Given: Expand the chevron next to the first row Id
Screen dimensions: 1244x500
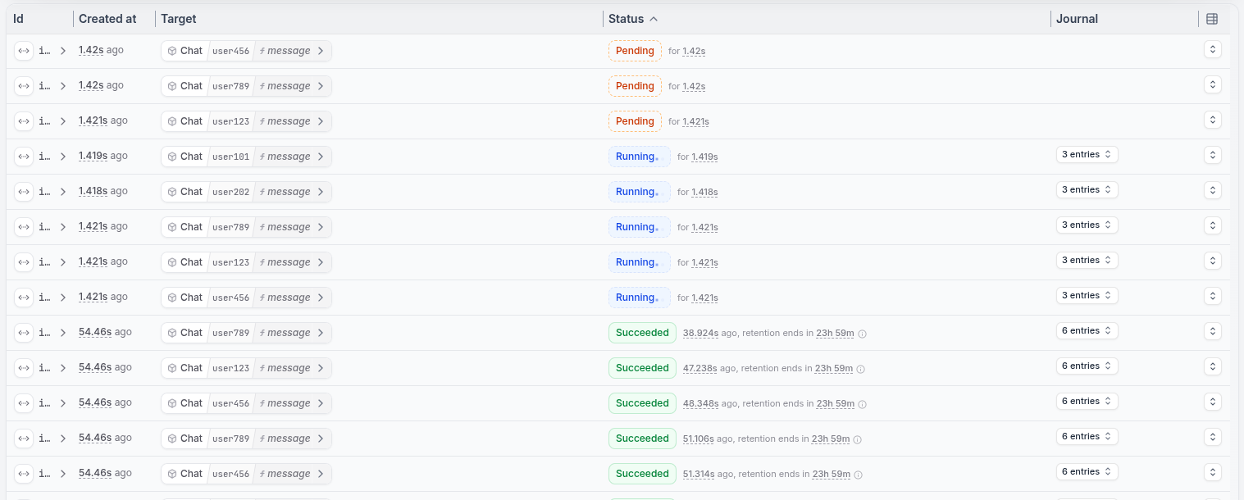Looking at the screenshot, I should point(62,50).
